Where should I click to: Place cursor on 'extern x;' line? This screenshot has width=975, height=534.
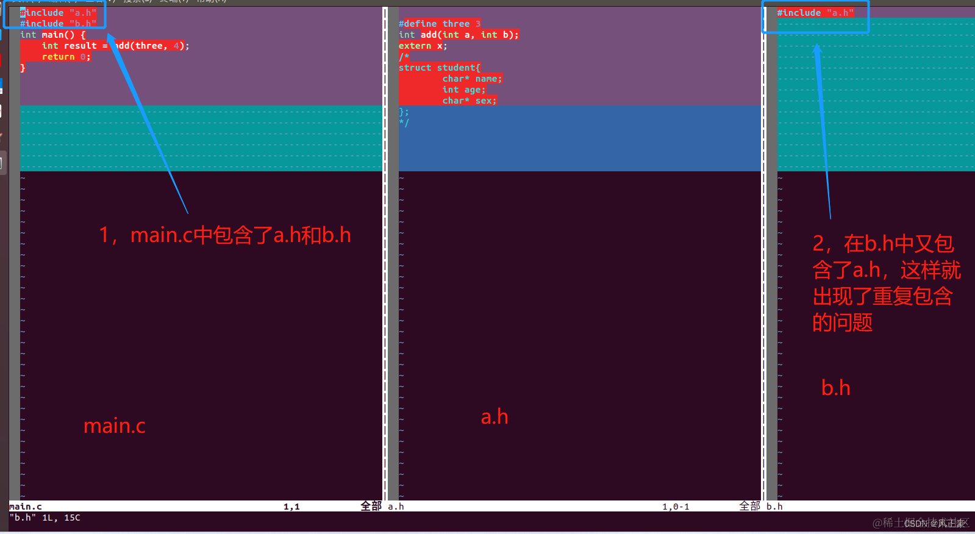point(423,46)
